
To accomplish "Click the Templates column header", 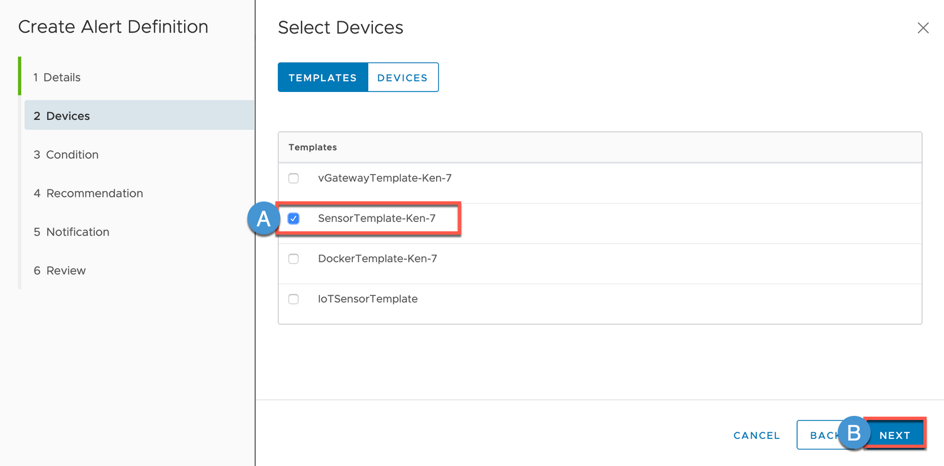I will [x=313, y=147].
